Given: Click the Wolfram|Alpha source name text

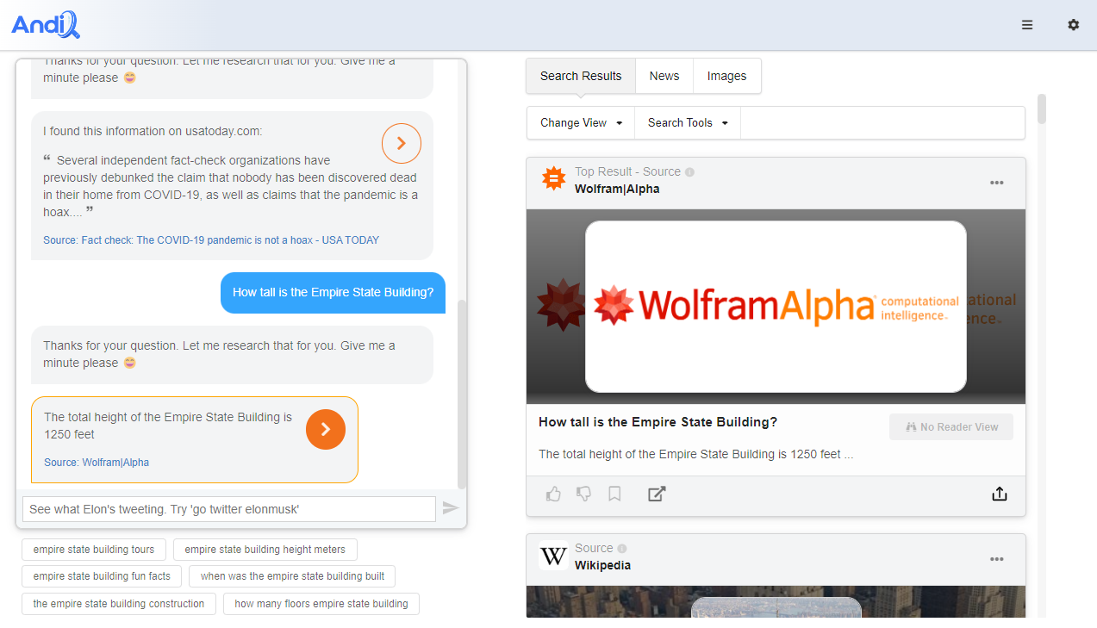Looking at the screenshot, I should 617,189.
